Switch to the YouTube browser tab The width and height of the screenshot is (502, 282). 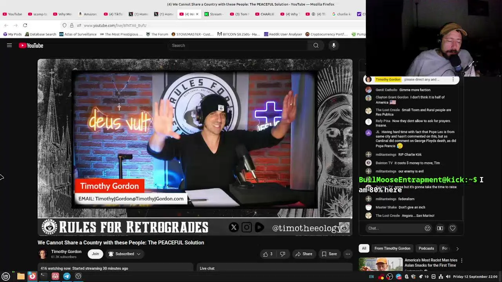pos(12,14)
